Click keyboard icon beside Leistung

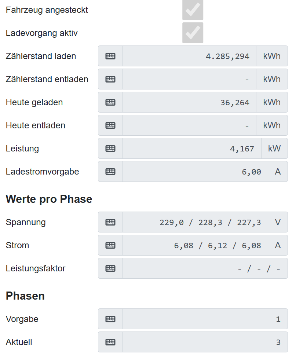click(x=110, y=149)
